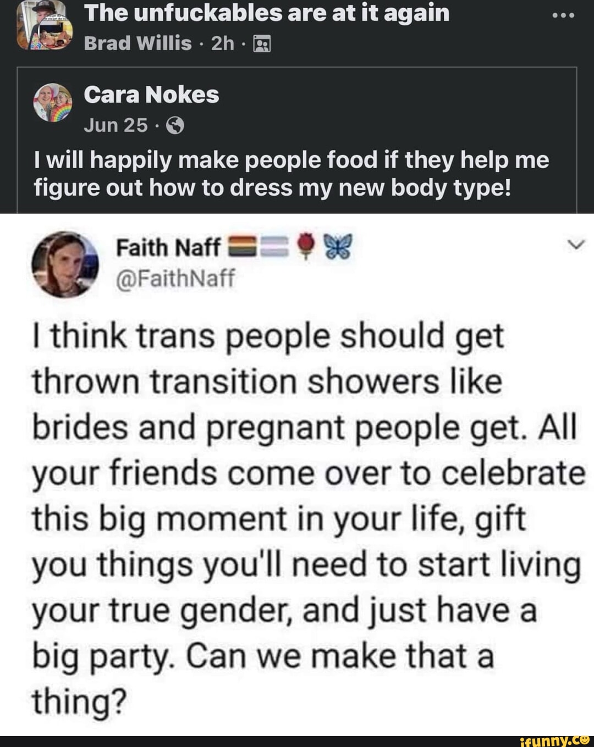
Task: Open Faith Naff's profile photo
Action: [x=65, y=264]
